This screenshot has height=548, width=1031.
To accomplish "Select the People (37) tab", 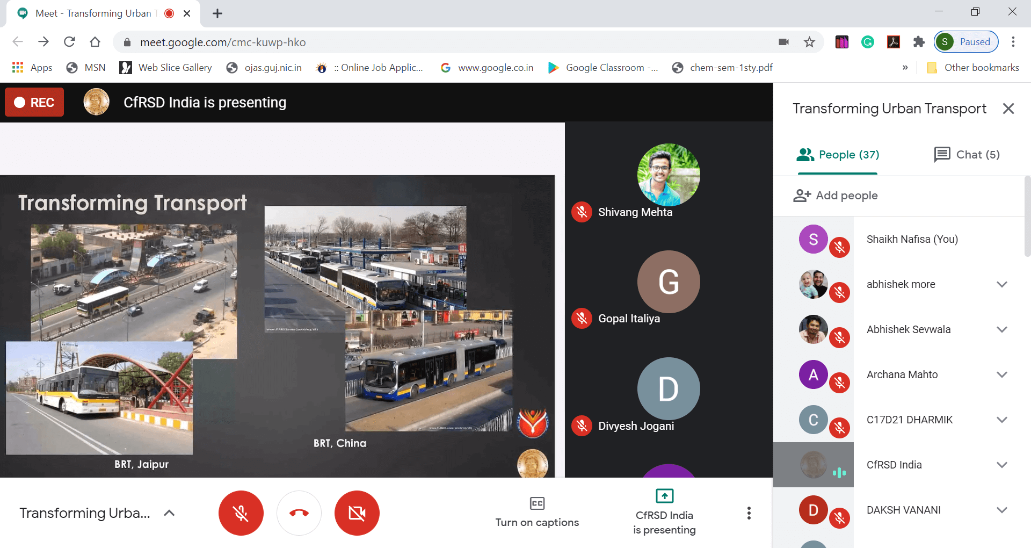I will [838, 155].
